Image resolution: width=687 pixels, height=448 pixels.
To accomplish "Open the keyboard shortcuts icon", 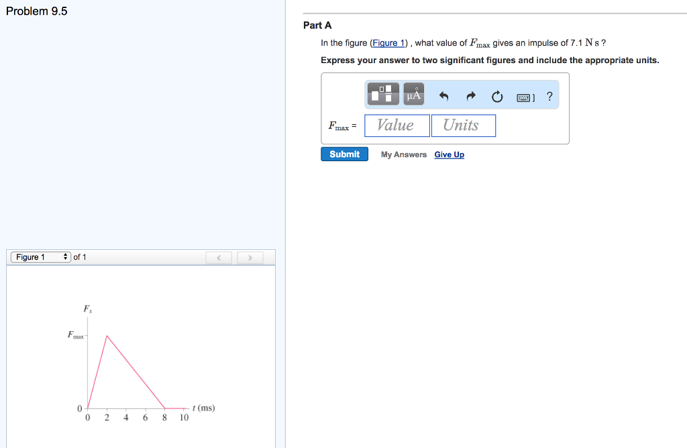I will point(522,96).
